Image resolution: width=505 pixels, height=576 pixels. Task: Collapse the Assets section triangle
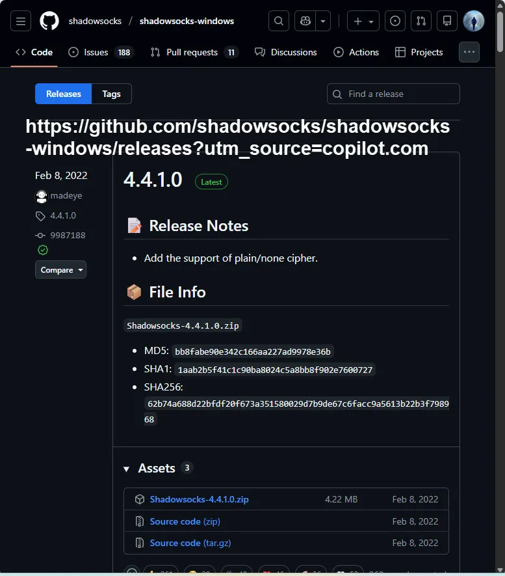pyautogui.click(x=127, y=469)
